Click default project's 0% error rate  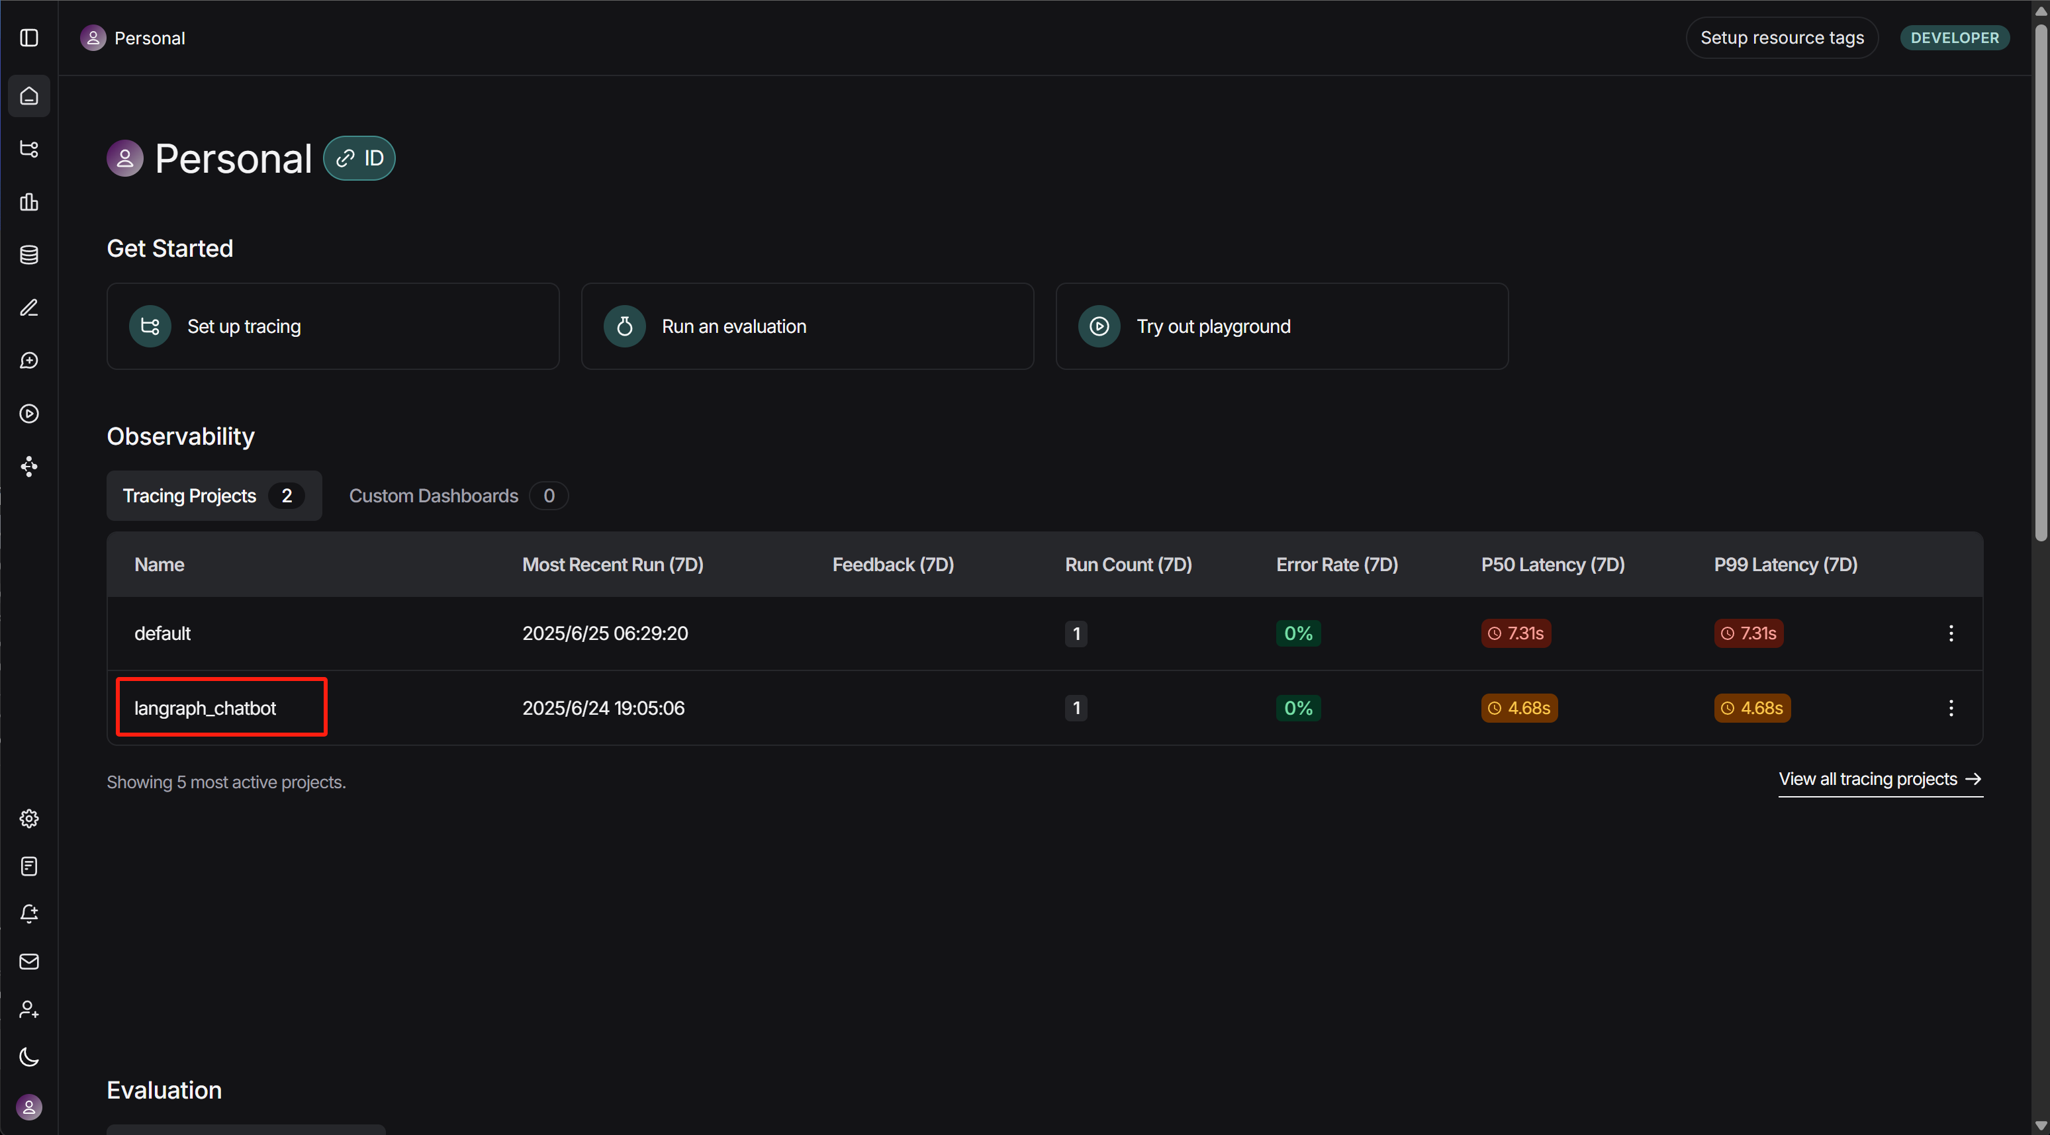[1298, 633]
